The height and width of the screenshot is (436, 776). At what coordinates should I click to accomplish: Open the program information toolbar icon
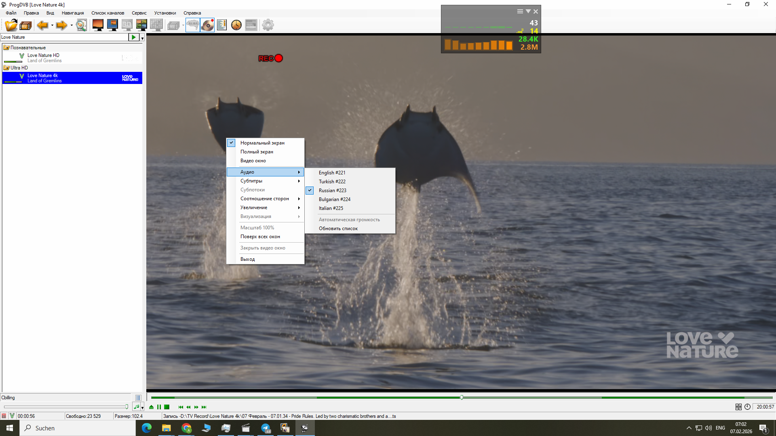pyautogui.click(x=221, y=25)
